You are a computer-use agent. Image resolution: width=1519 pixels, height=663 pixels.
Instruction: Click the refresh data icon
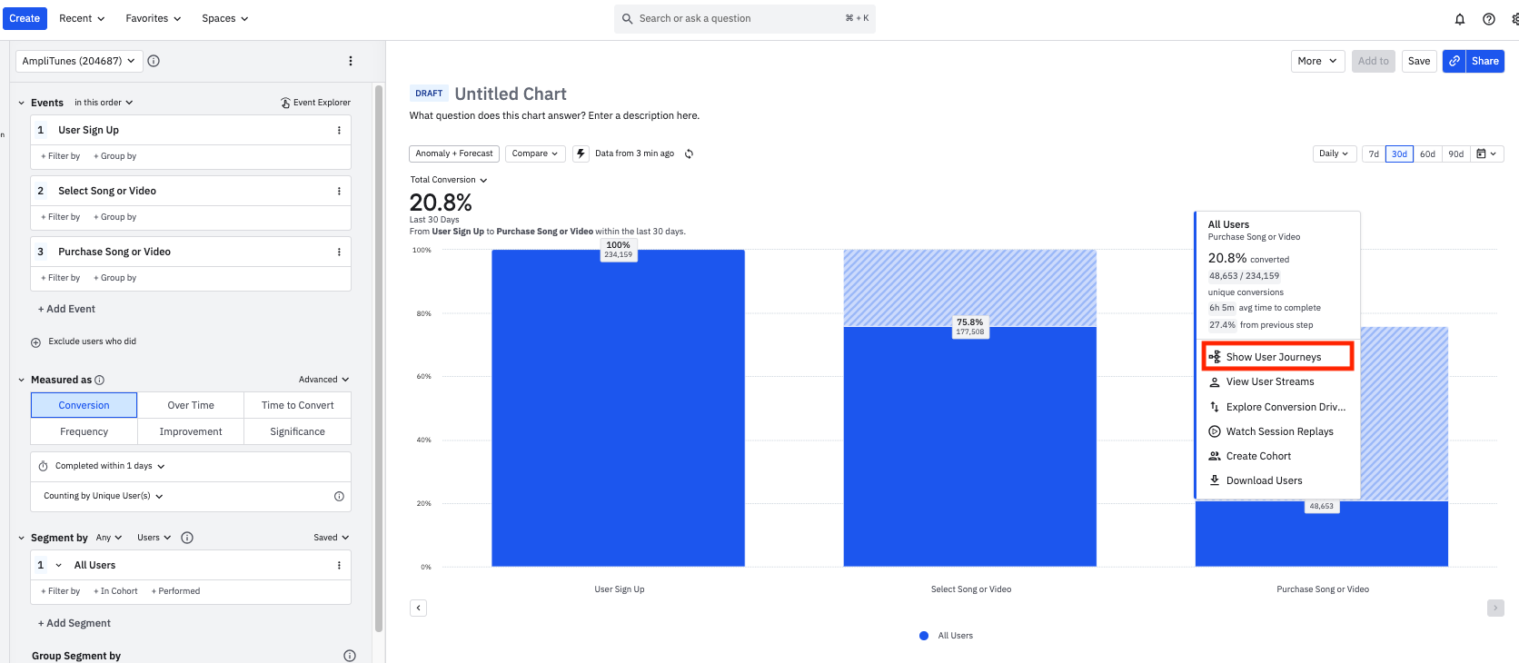pyautogui.click(x=689, y=154)
